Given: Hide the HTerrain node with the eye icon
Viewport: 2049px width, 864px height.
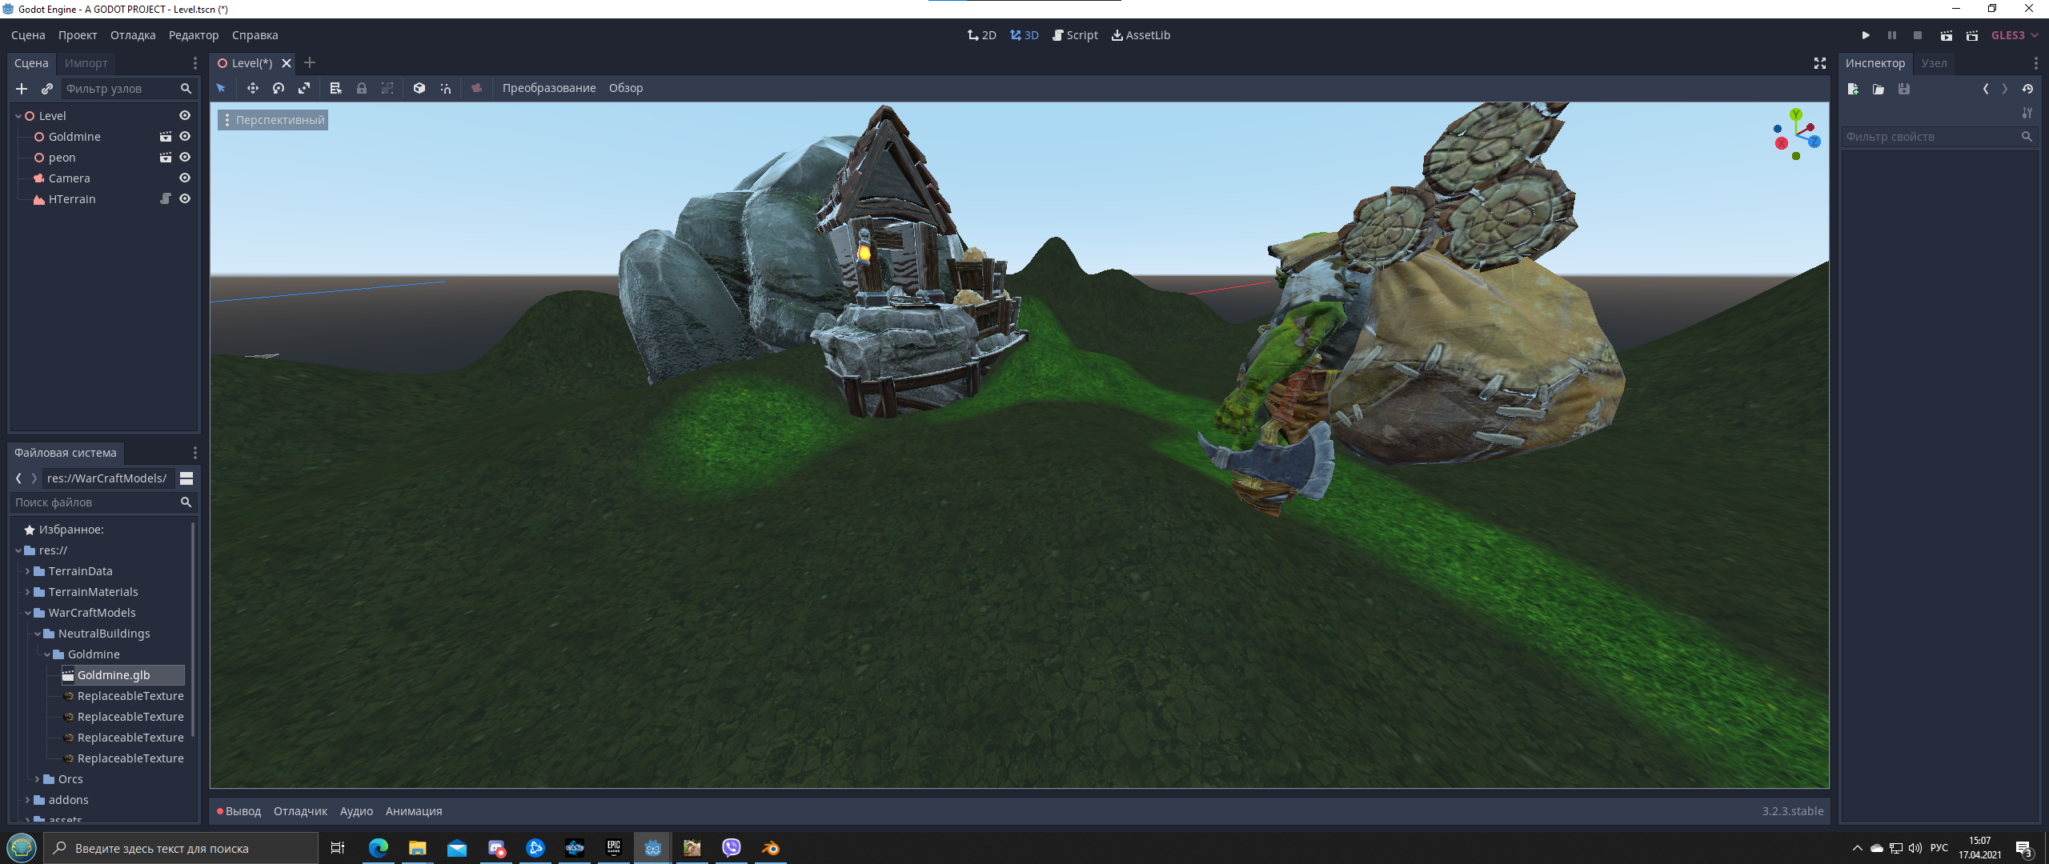Looking at the screenshot, I should pos(185,199).
